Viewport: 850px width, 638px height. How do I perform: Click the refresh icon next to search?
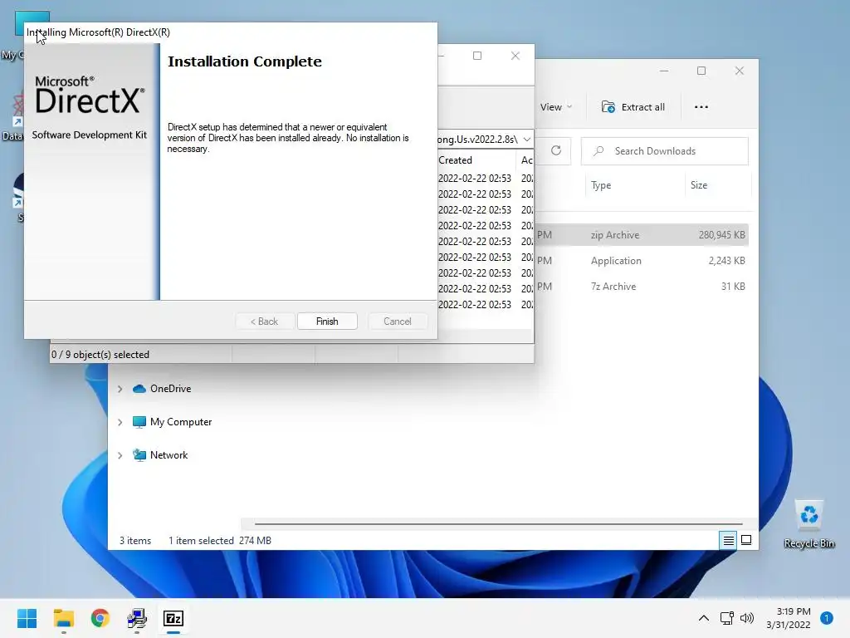(x=556, y=150)
